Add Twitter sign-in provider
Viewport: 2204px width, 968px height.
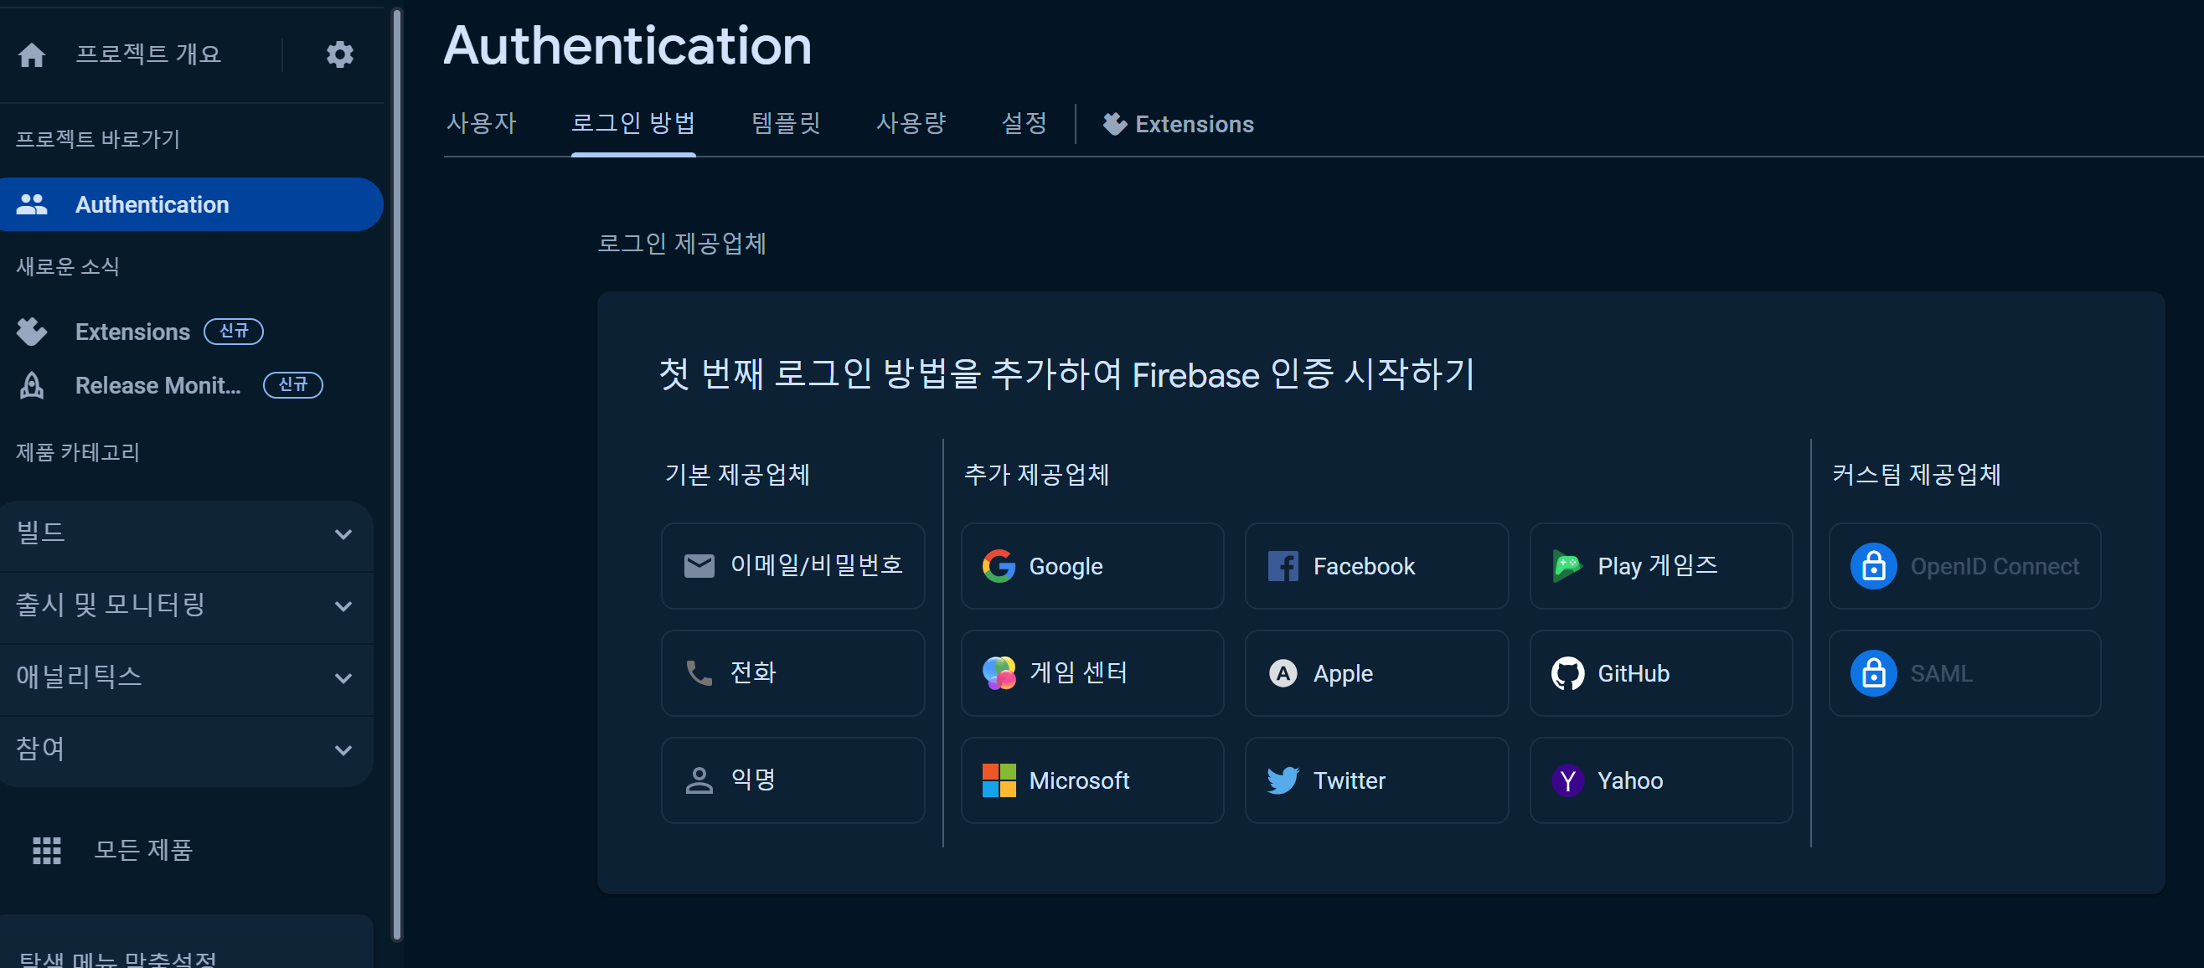click(1376, 780)
